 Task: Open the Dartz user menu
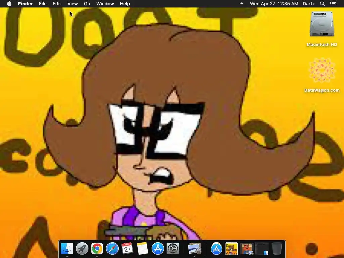[309, 4]
